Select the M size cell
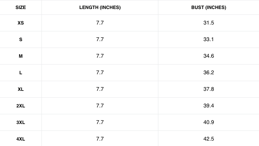Image resolution: width=259 pixels, height=146 pixels. point(21,56)
